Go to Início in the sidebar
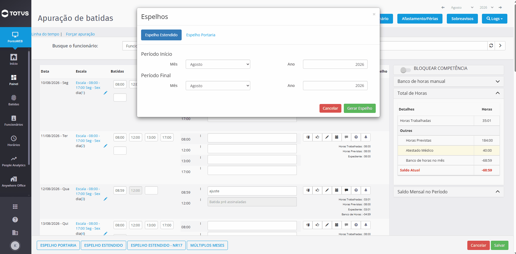Viewport: 516px width, 254px height. click(x=14, y=59)
